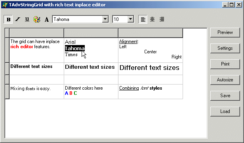
Task: Toggle italic formatting button
Action: click(18, 19)
